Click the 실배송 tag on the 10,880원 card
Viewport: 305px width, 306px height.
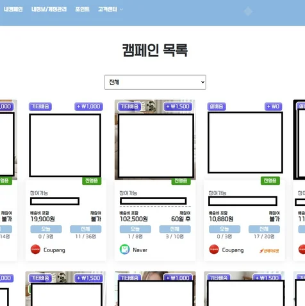[217, 106]
